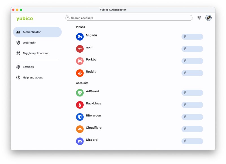Click the Reddit account name
The width and height of the screenshot is (226, 164).
91,72
